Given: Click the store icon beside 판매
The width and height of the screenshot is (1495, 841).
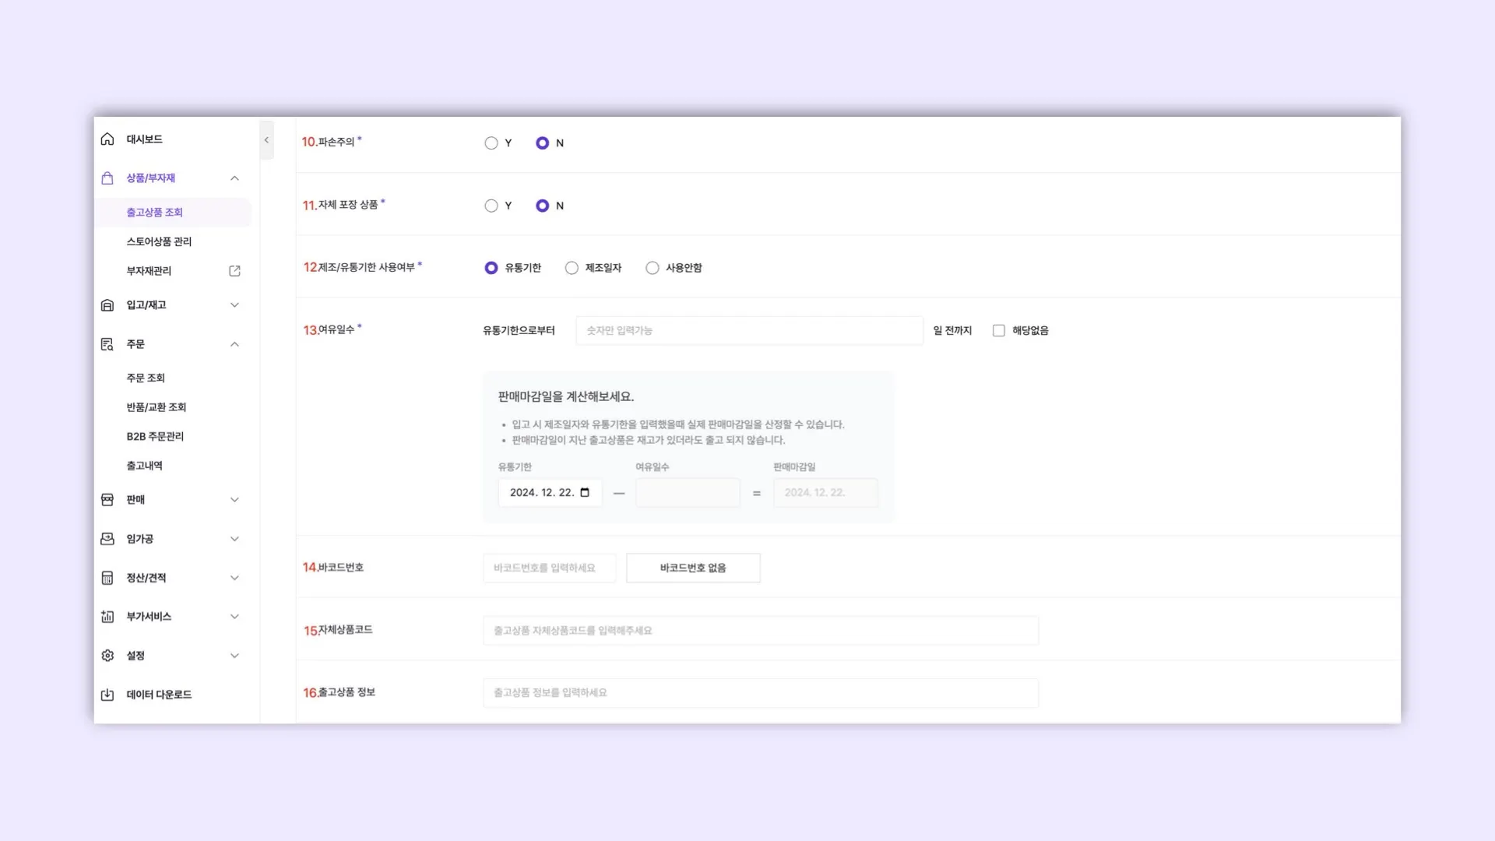Looking at the screenshot, I should 107,500.
